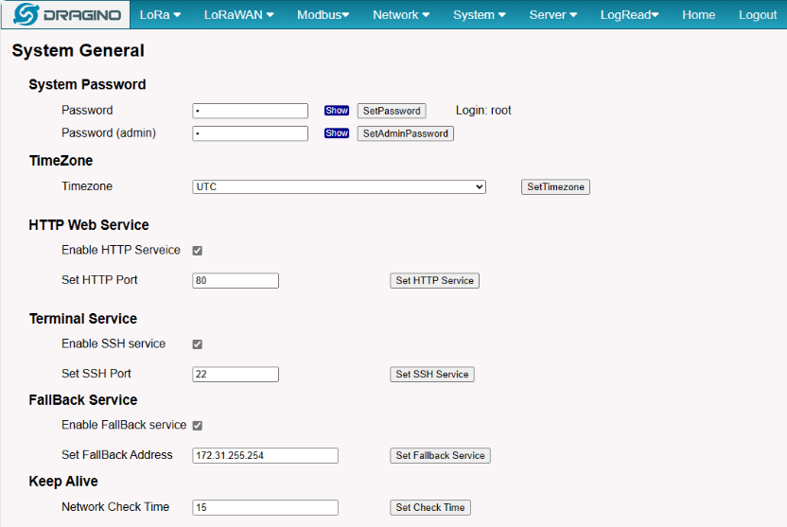Open the Server dropdown menu
This screenshot has width=787, height=527.
(553, 14)
